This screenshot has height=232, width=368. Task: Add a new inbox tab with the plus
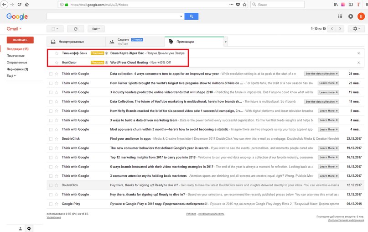(226, 42)
